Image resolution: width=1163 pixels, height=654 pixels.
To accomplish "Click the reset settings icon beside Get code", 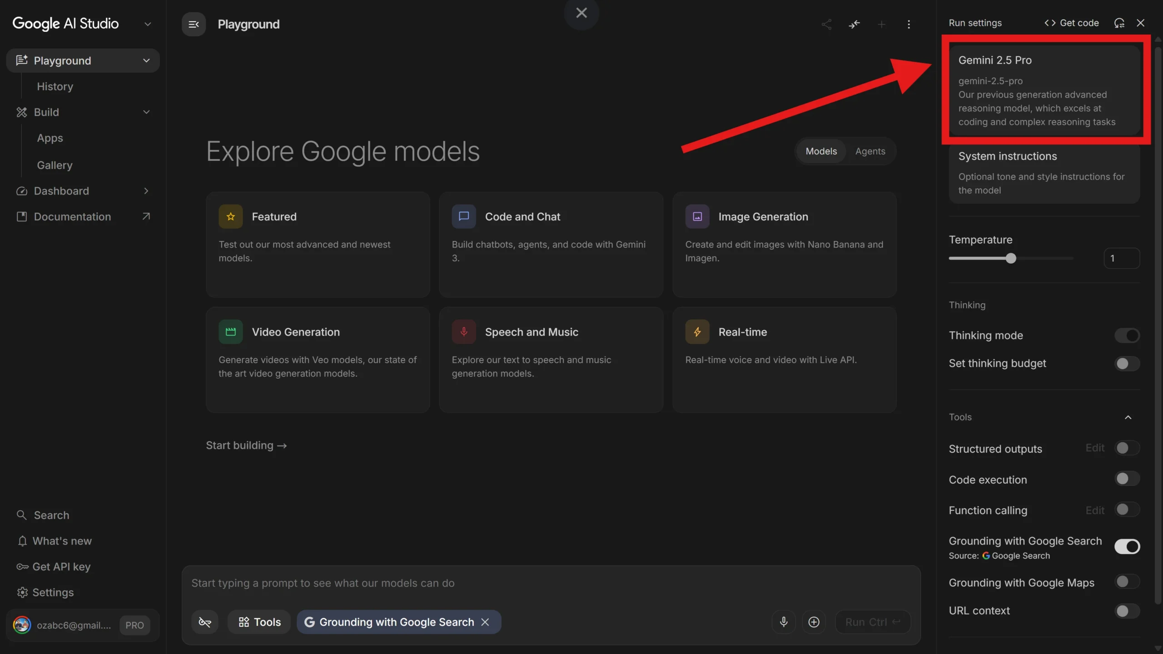I will (1119, 23).
